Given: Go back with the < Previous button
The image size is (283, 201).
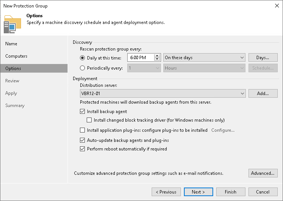Looking at the screenshot, I should click(166, 192).
